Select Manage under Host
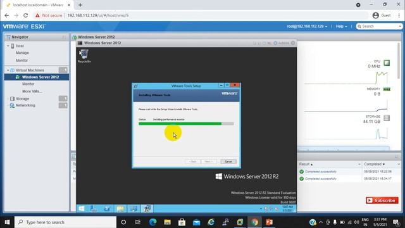The width and height of the screenshot is (405, 228). pyautogui.click(x=22, y=53)
